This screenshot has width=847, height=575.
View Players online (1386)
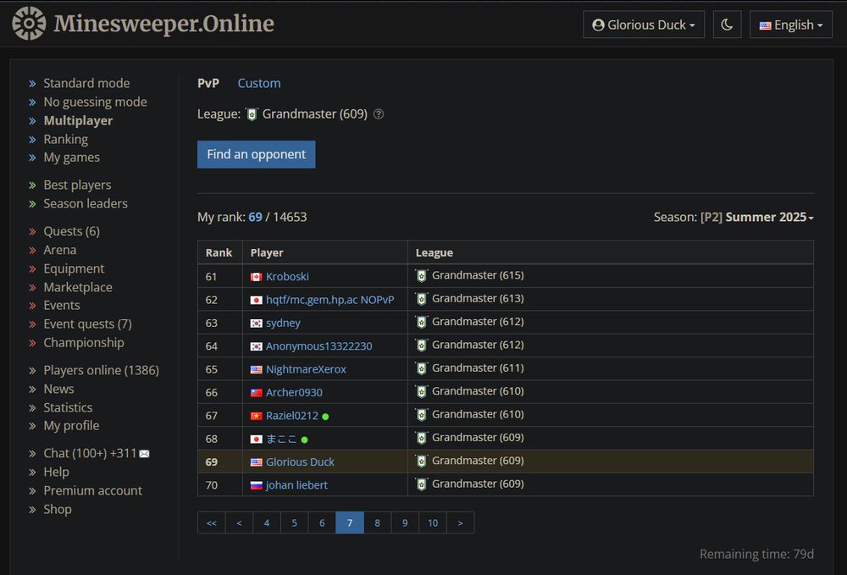(x=101, y=370)
